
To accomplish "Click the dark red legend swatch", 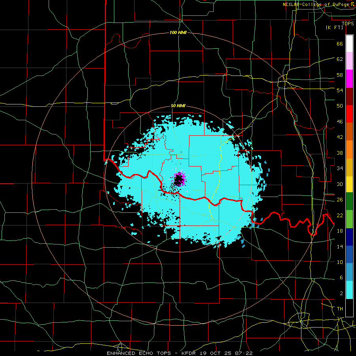I will [349, 96].
